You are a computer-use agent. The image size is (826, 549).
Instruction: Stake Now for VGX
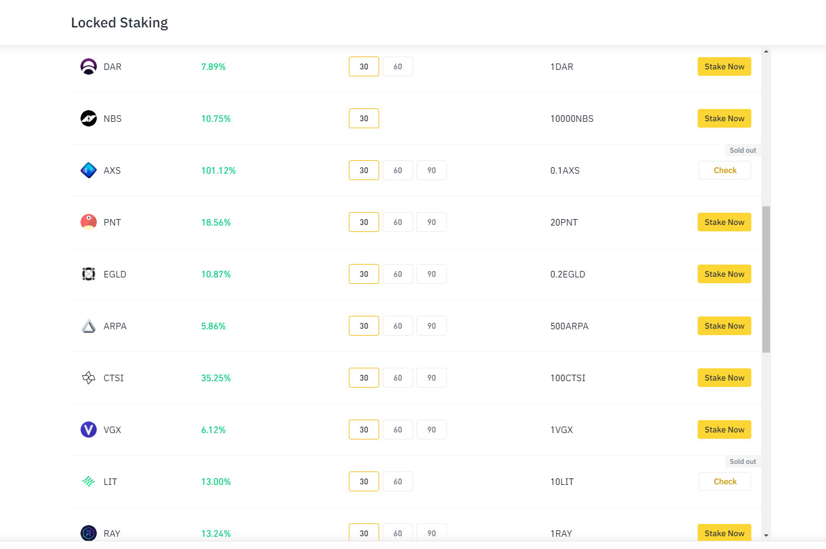pyautogui.click(x=724, y=430)
